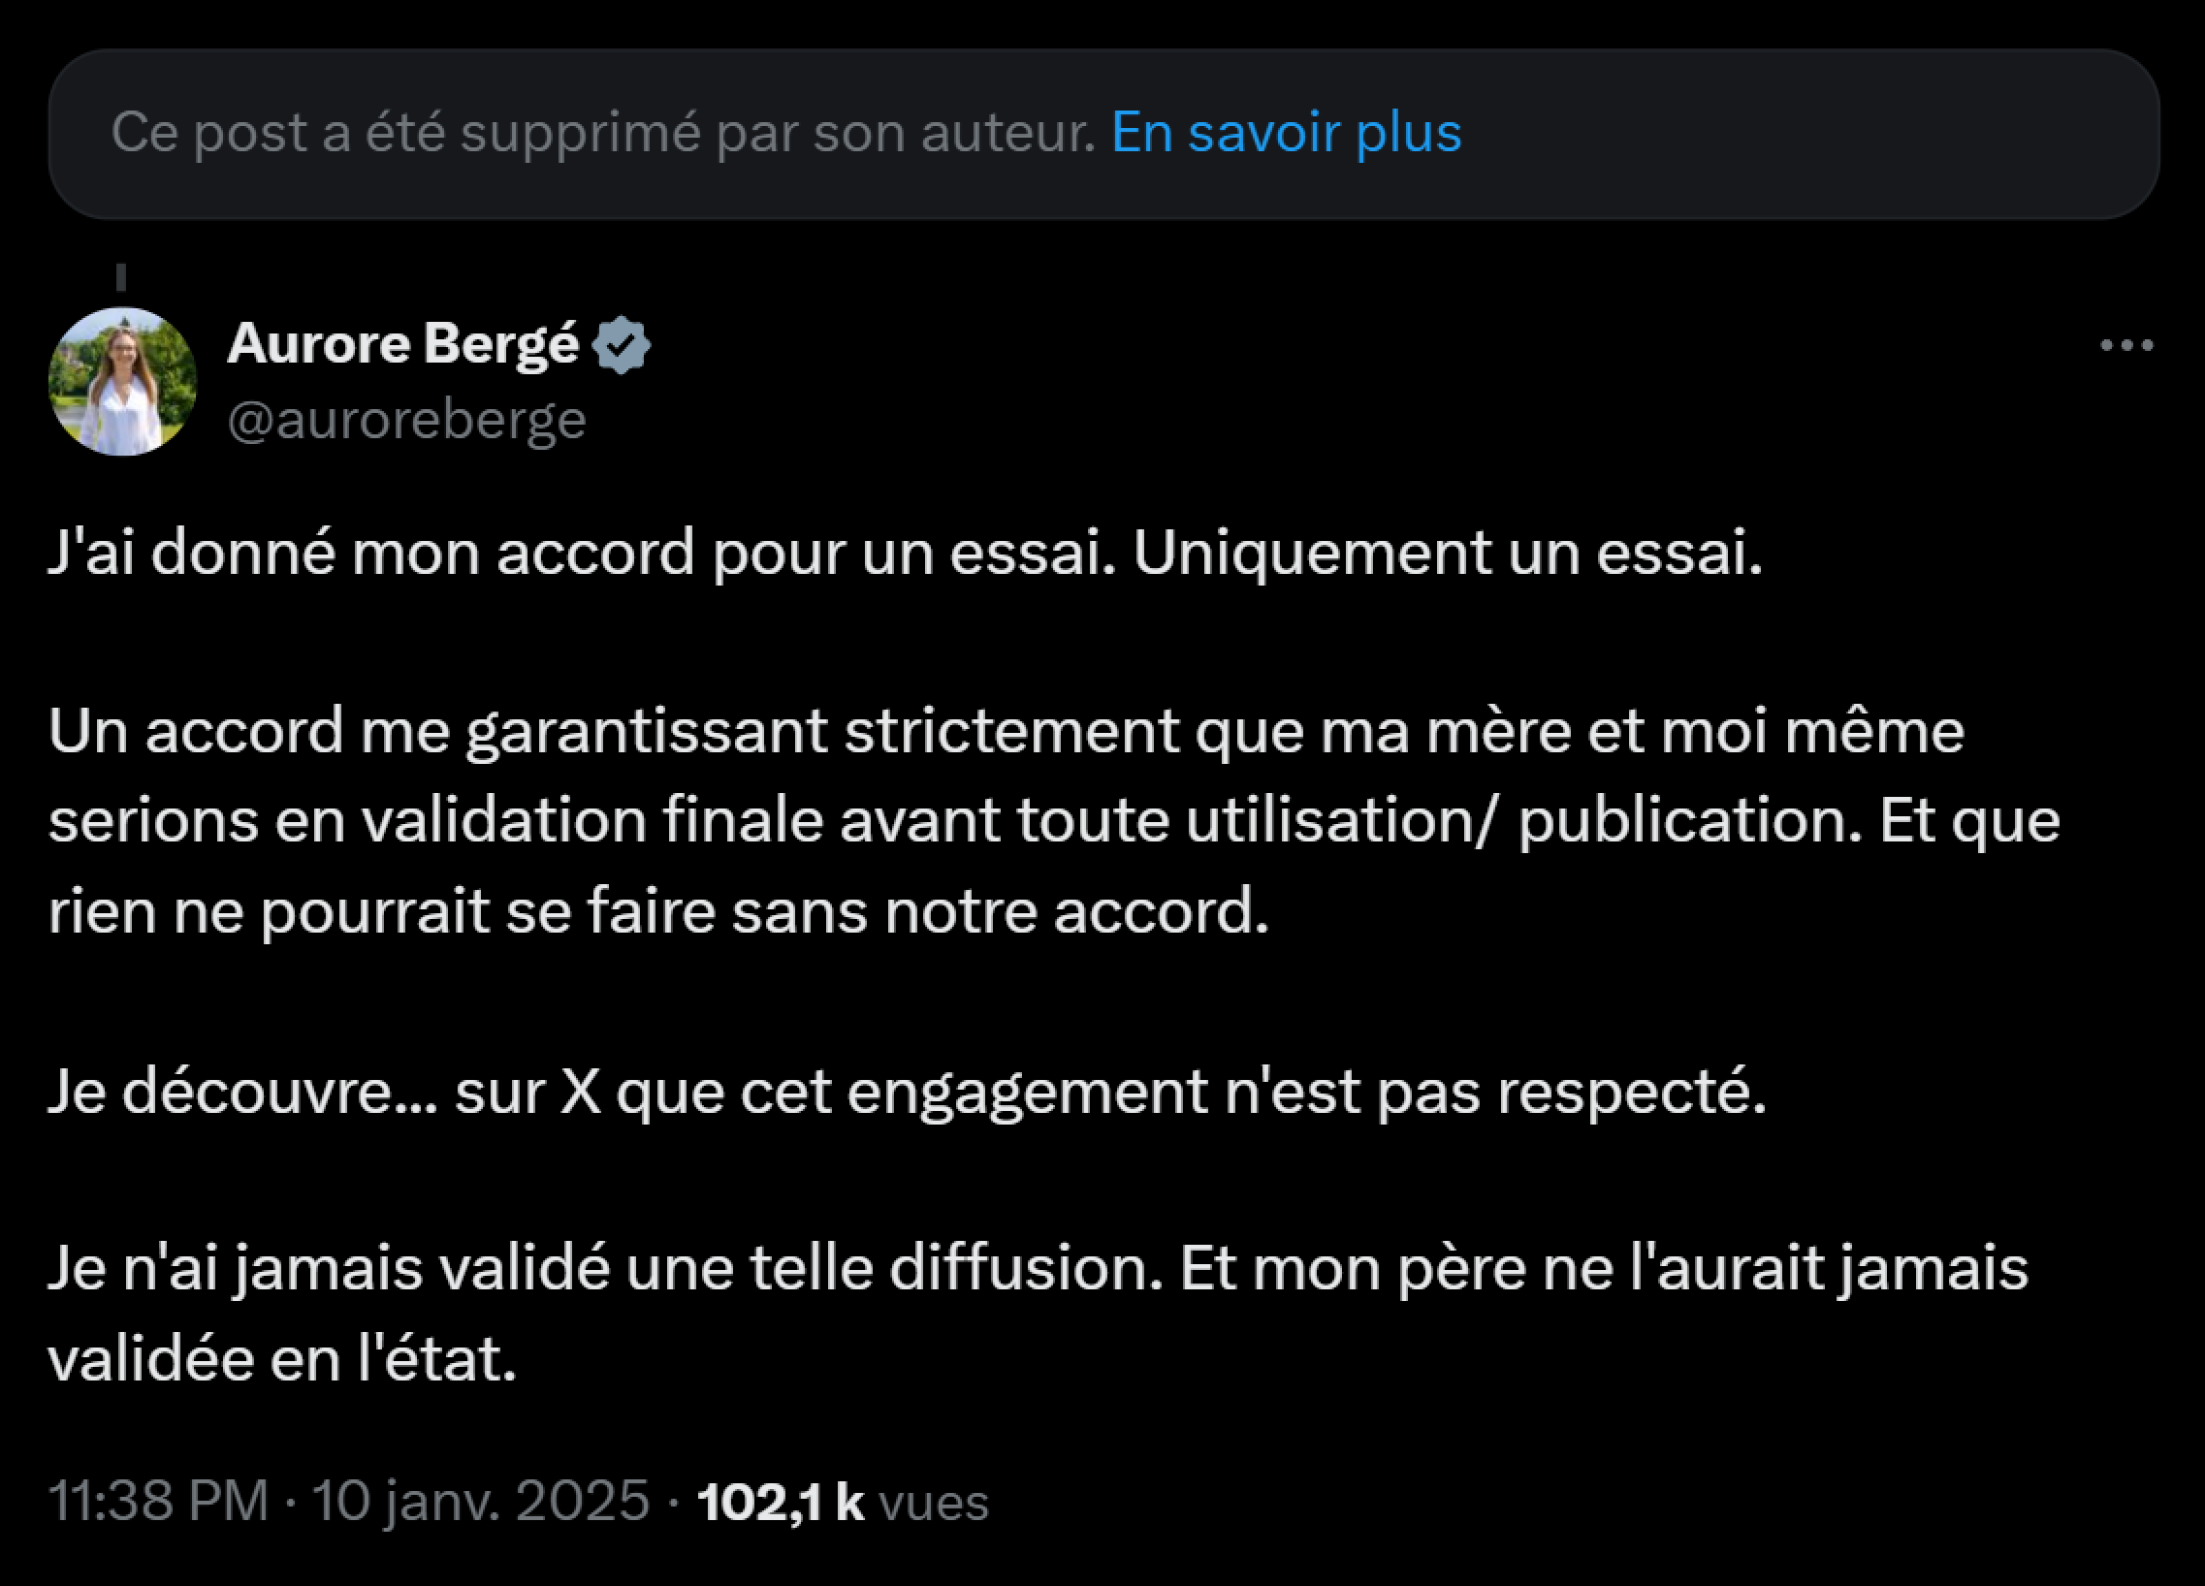Click the 10 janv. 2025 date
The height and width of the screenshot is (1586, 2205).
480,1501
